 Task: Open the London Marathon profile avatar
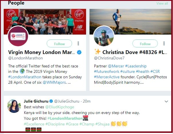[18, 36]
